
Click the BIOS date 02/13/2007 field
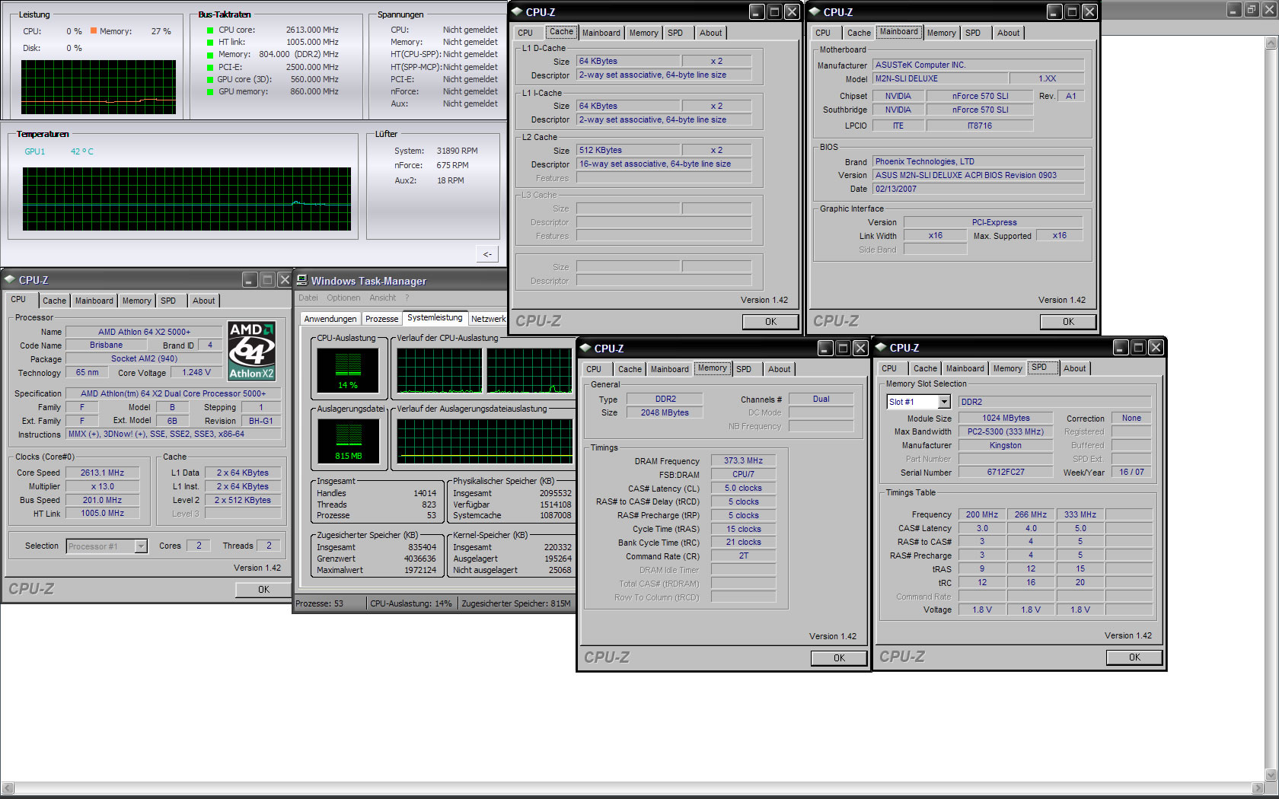click(x=978, y=189)
